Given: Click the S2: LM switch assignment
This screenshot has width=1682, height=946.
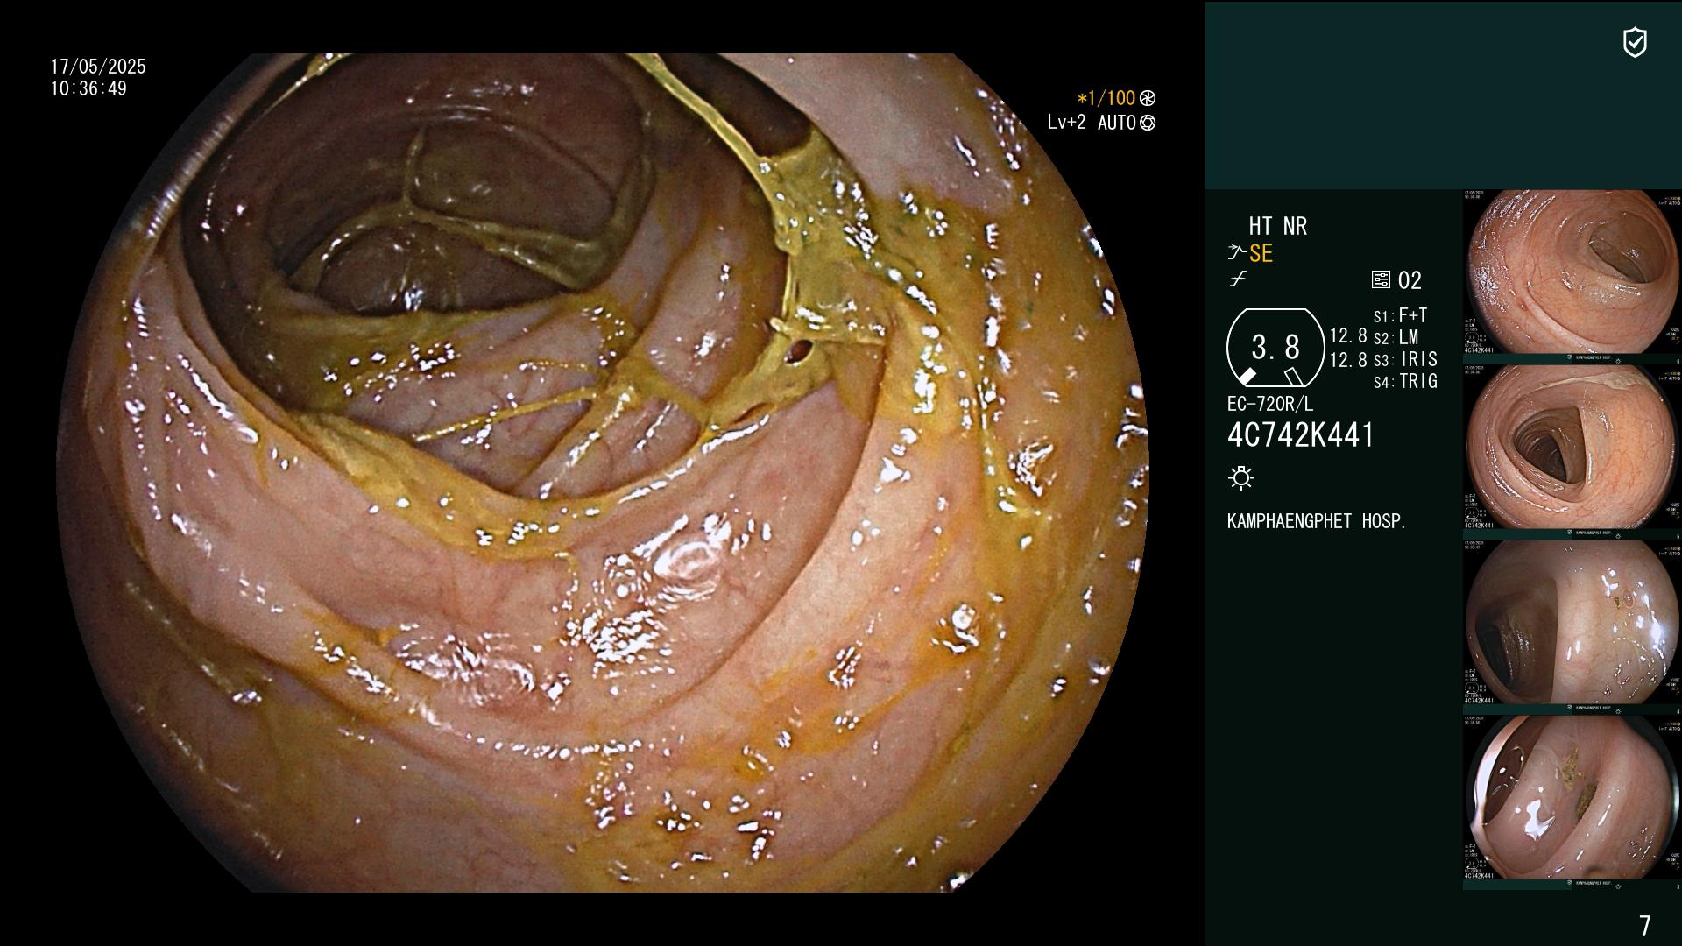Looking at the screenshot, I should click(1396, 337).
